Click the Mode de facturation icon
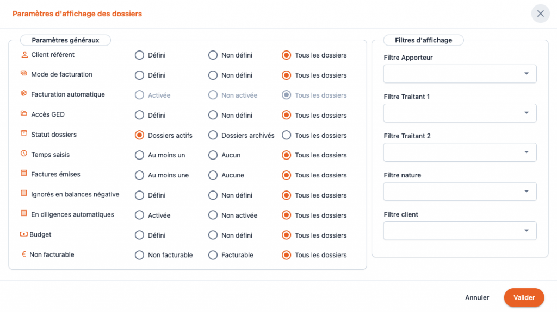 (x=24, y=74)
